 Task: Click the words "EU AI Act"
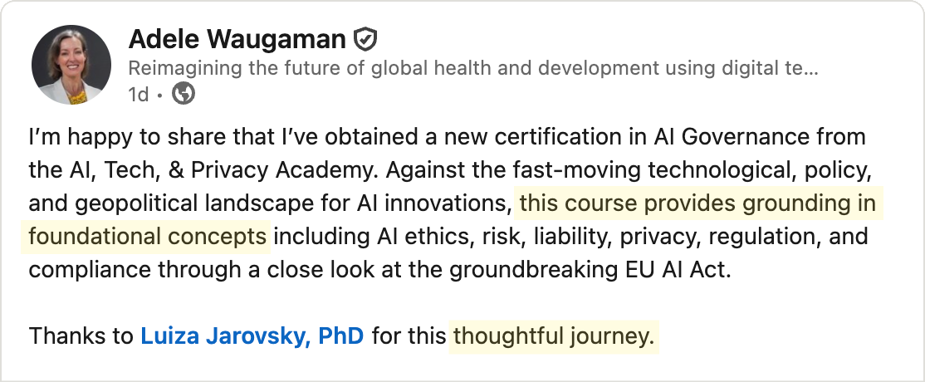[683, 271]
